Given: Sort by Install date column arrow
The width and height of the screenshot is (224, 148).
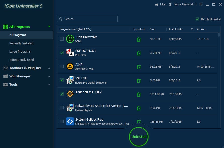Looking at the screenshot, I should pos(192,29).
